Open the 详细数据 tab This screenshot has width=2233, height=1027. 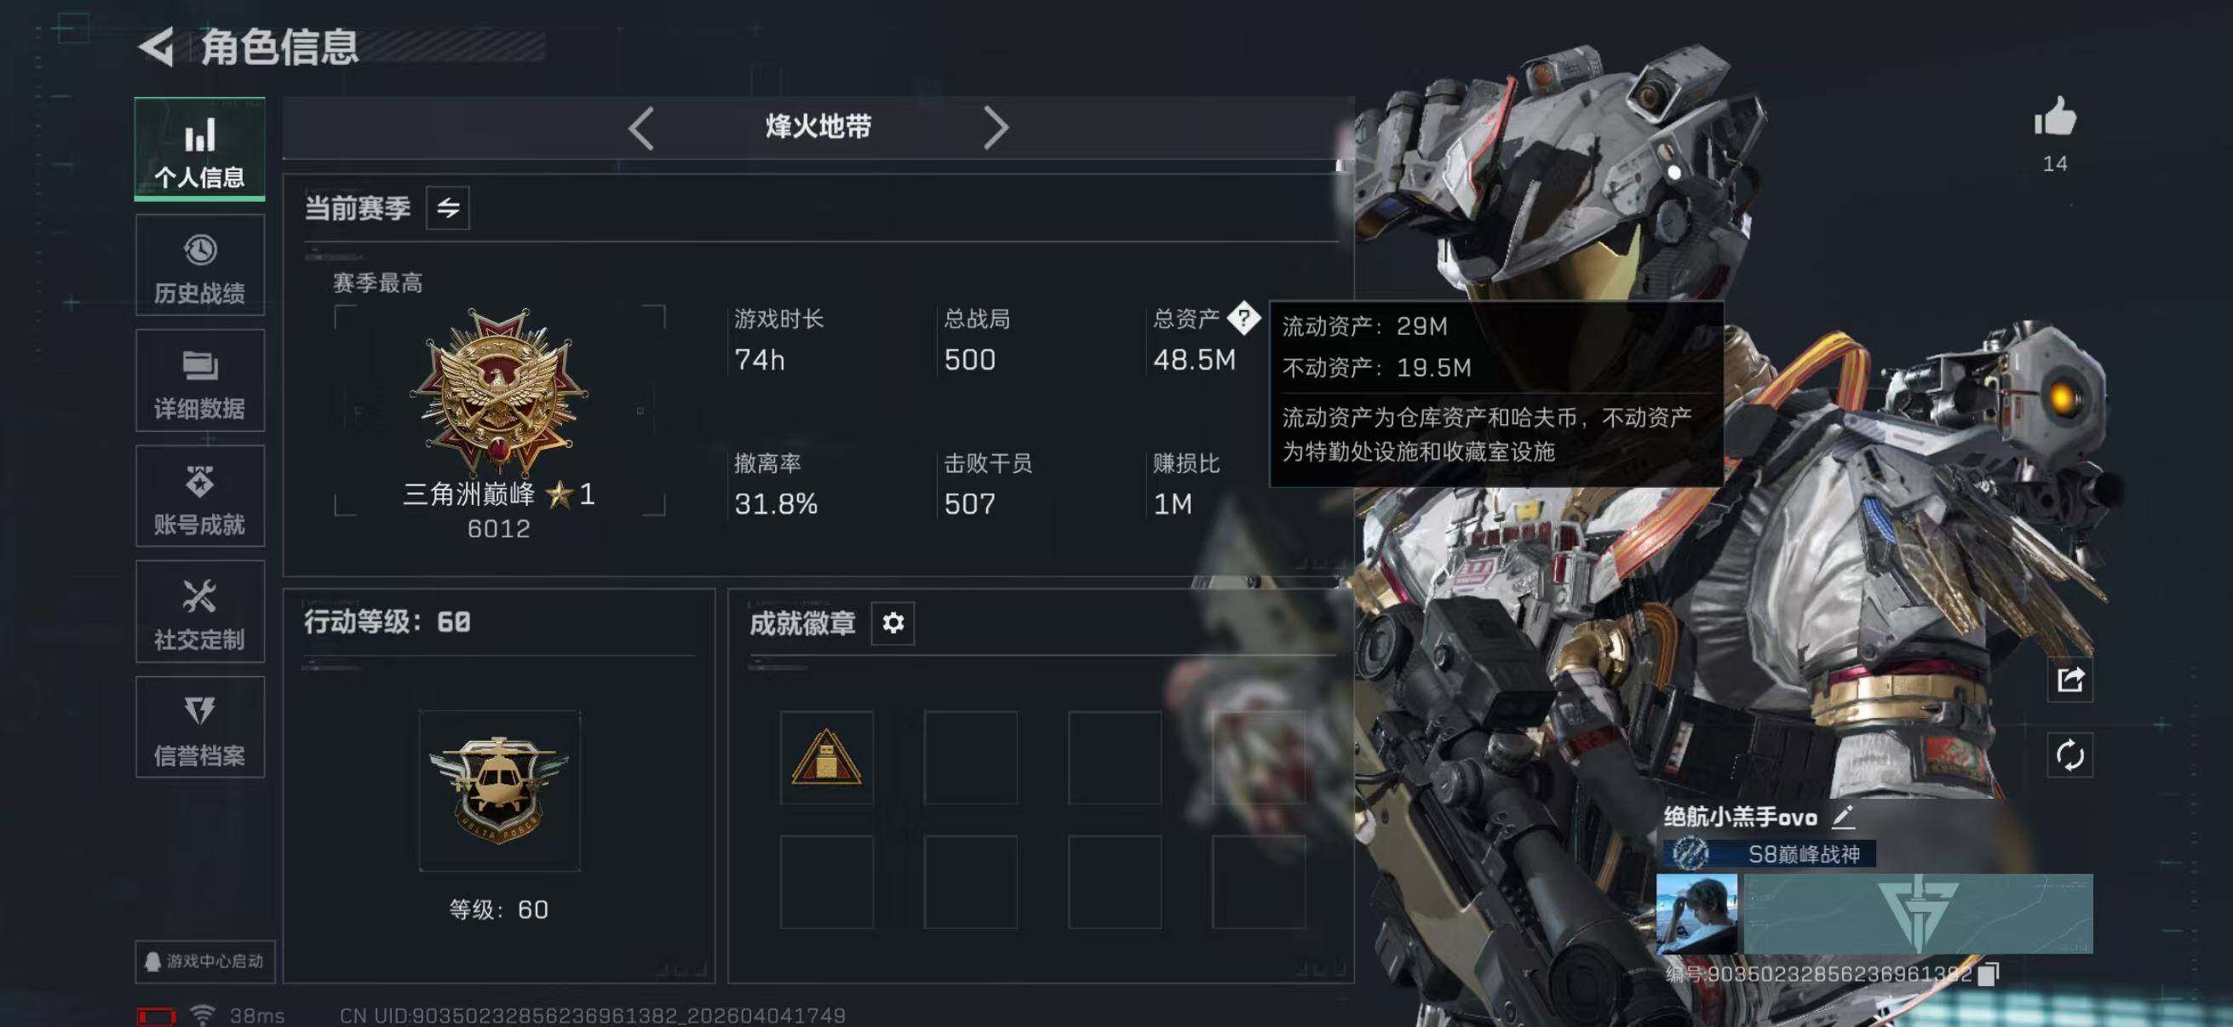[x=200, y=381]
